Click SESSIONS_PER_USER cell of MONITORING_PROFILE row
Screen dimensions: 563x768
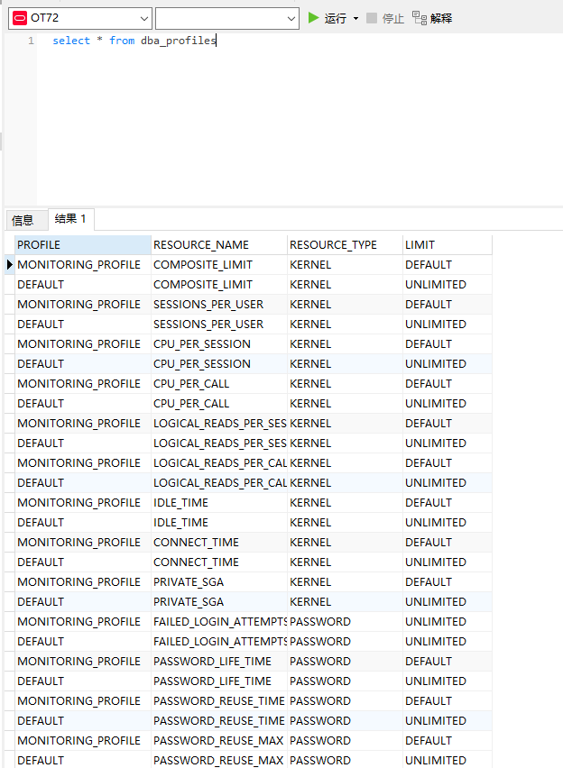219,305
